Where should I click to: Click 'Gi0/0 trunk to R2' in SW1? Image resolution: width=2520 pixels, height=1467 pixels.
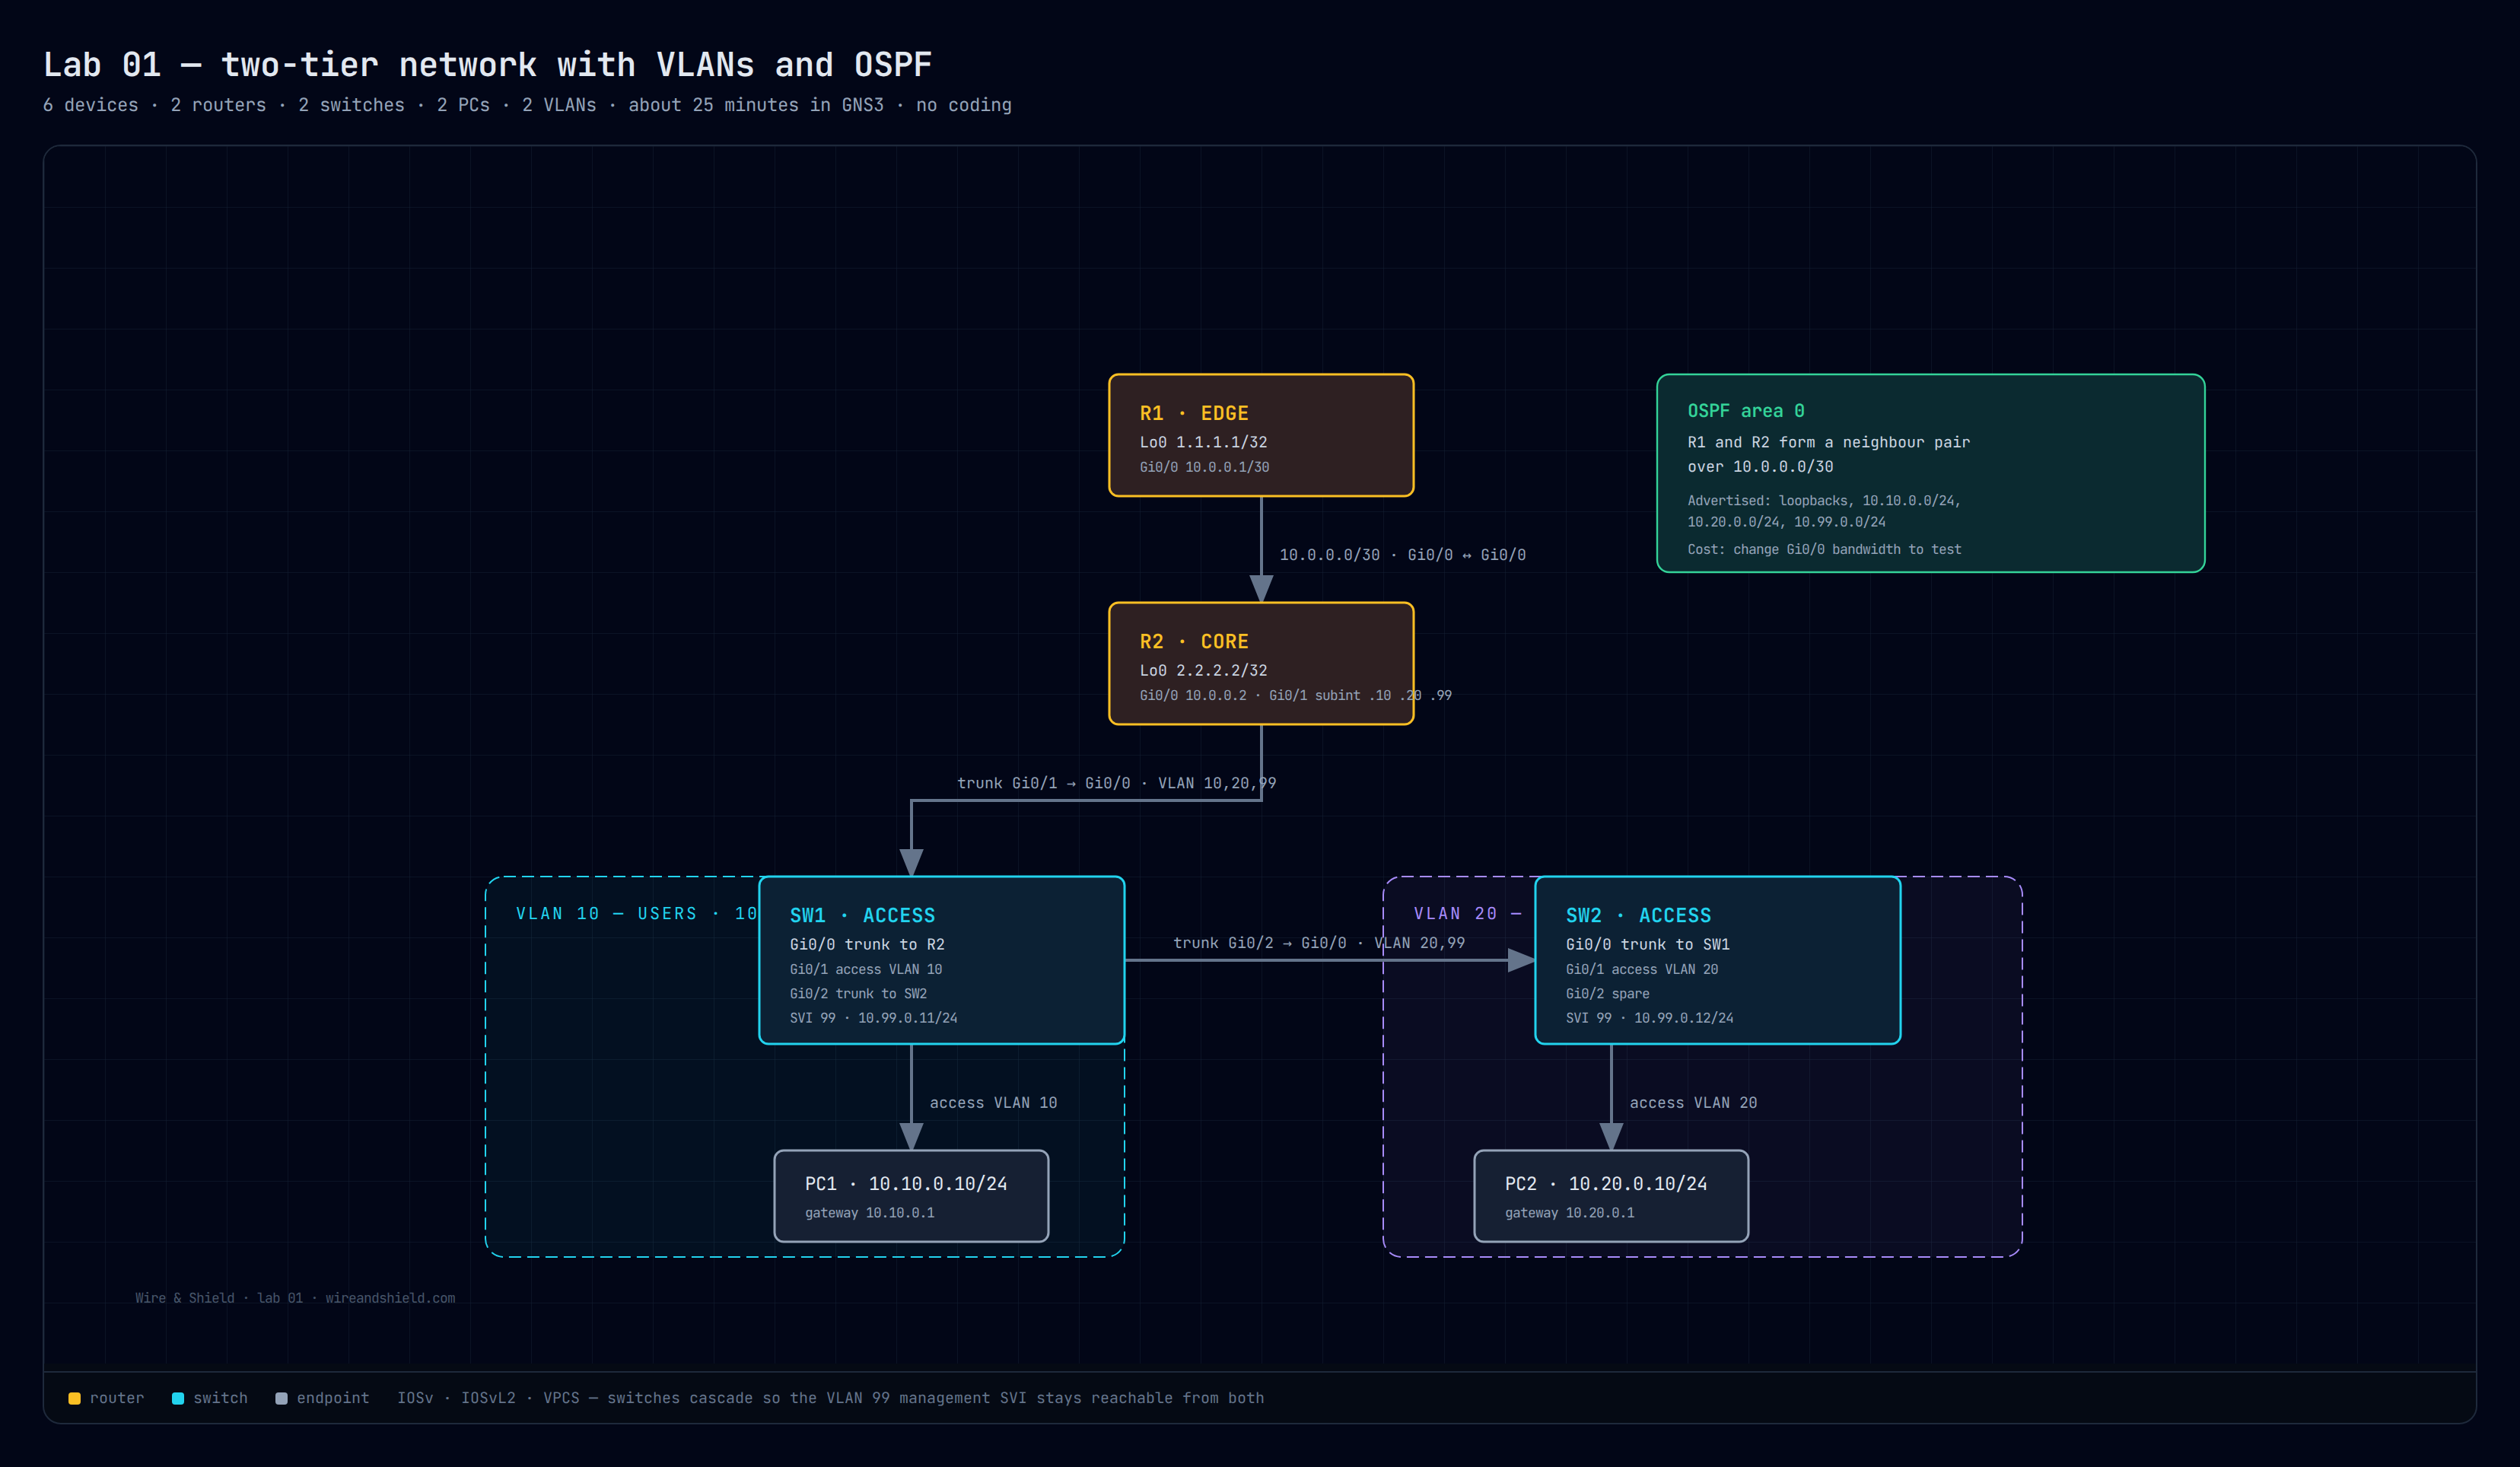click(x=867, y=944)
